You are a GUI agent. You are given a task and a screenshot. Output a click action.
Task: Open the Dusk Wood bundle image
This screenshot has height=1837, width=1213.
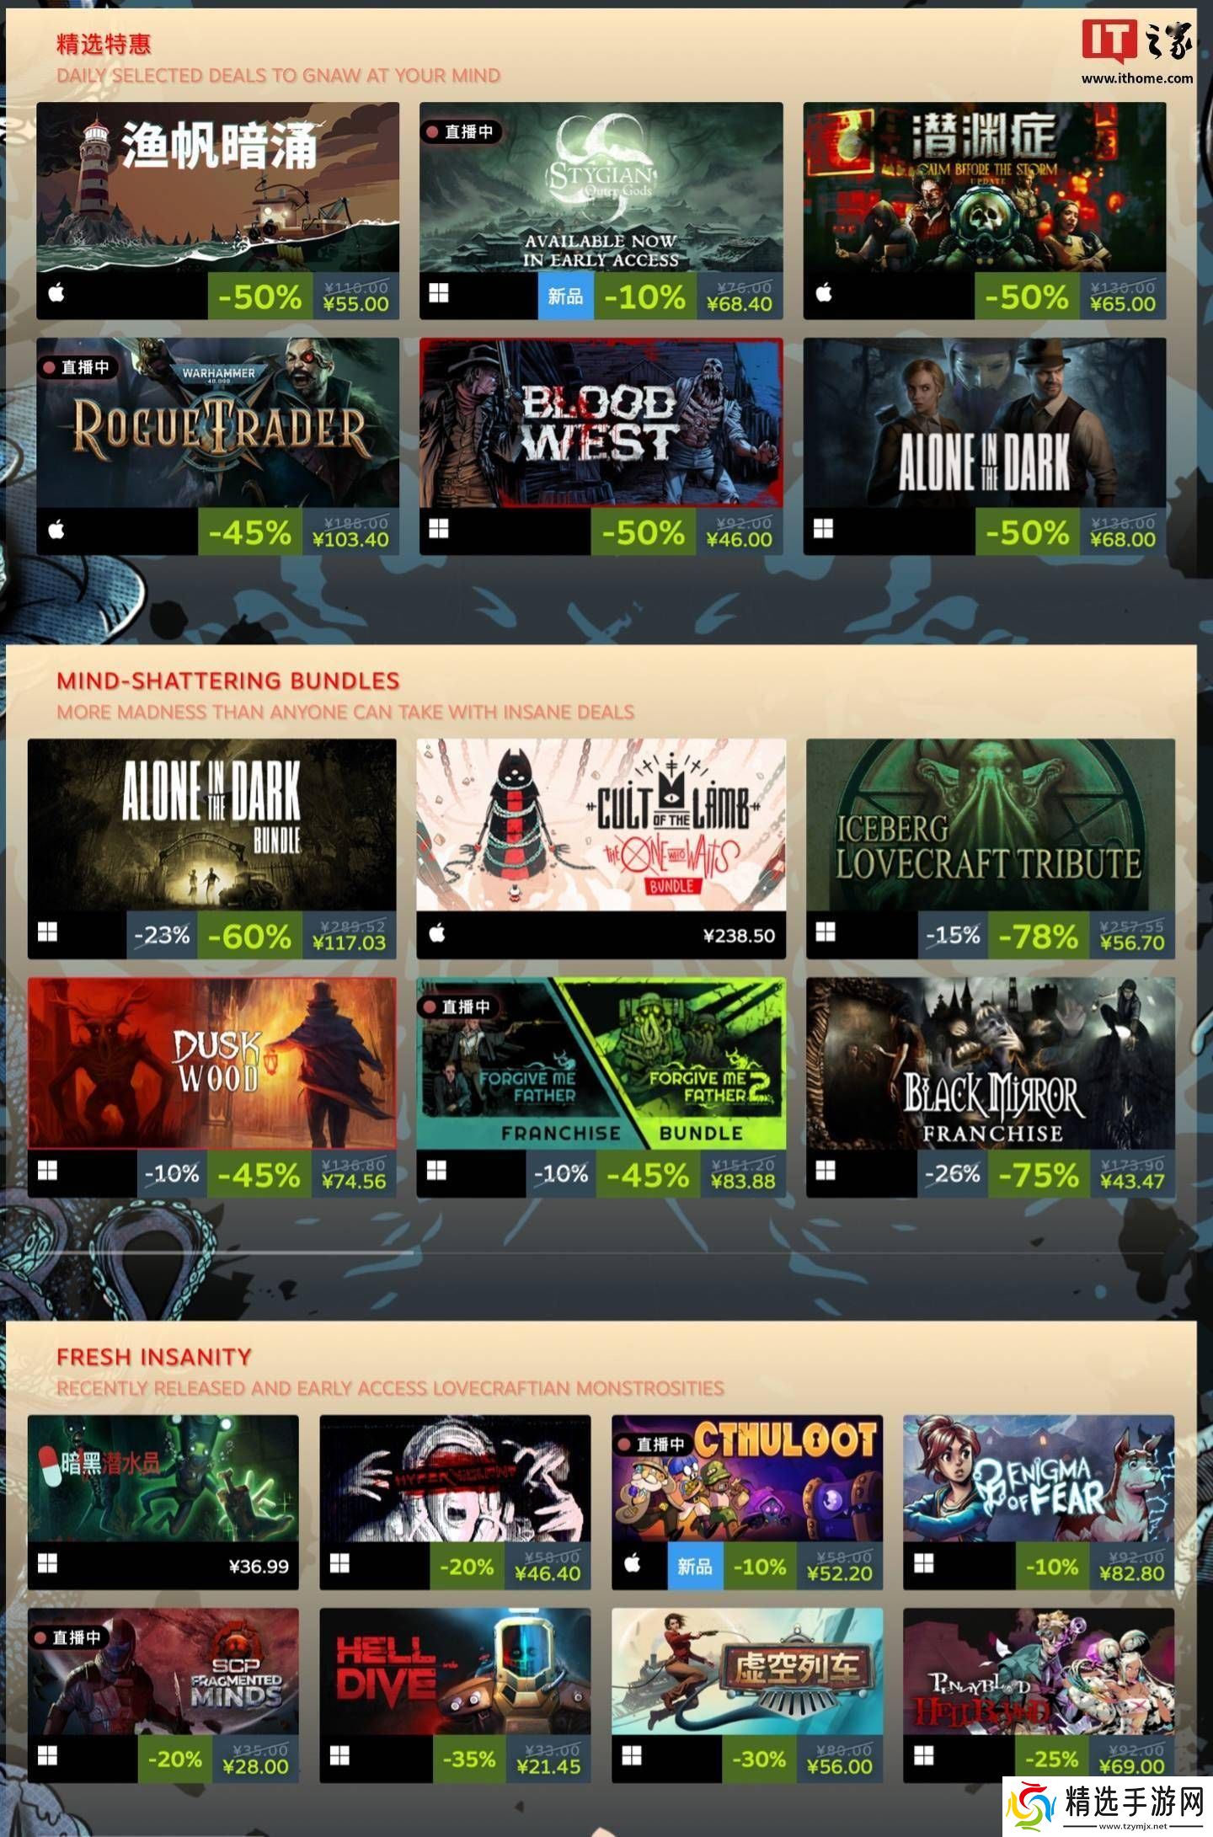(x=212, y=1063)
